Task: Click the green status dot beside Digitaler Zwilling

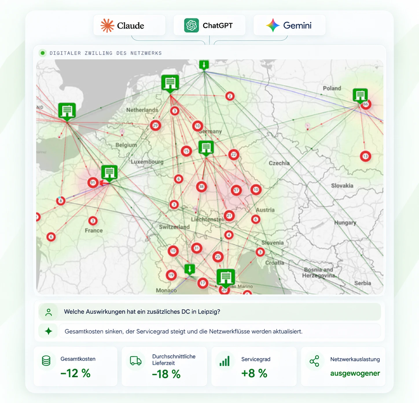Action: pos(43,53)
